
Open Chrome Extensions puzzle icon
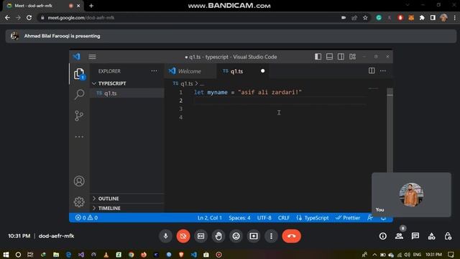(x=422, y=18)
